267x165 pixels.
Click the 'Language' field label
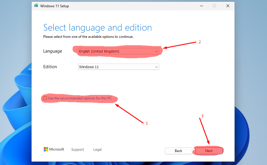click(52, 51)
